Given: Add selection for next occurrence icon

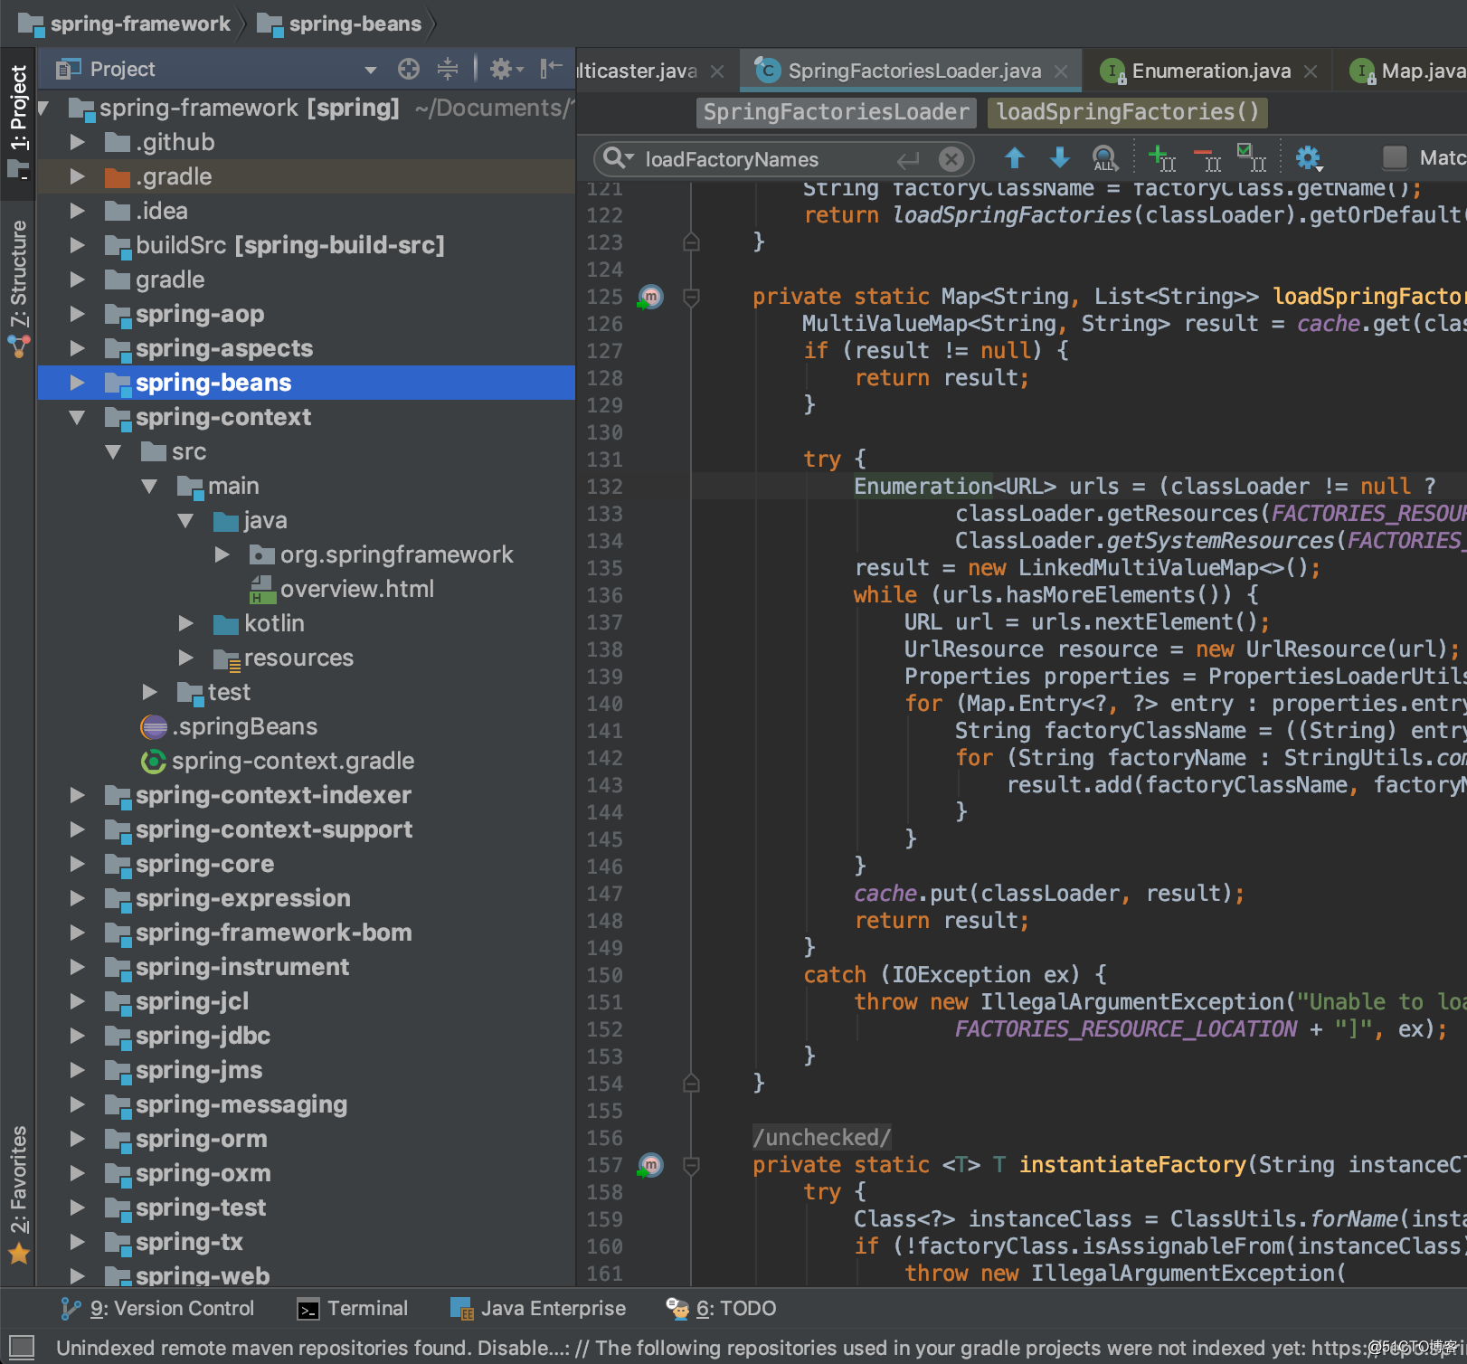Looking at the screenshot, I should tap(1161, 158).
